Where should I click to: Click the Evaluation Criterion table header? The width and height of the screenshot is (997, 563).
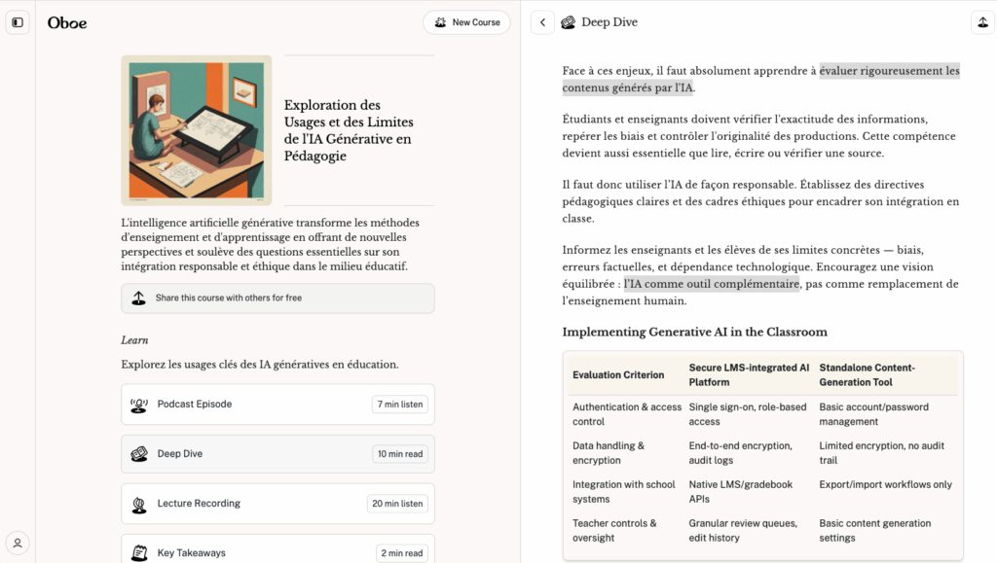(x=618, y=375)
